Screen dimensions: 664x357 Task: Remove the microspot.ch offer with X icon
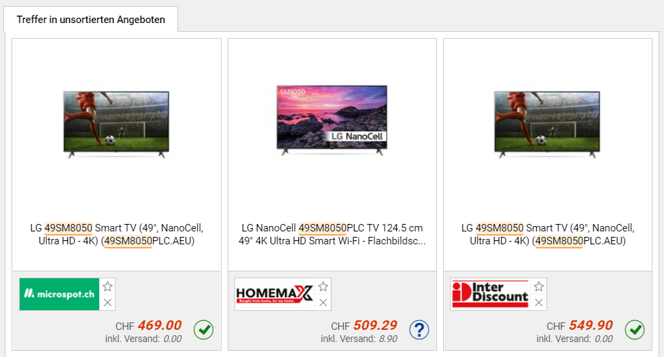pyautogui.click(x=107, y=303)
